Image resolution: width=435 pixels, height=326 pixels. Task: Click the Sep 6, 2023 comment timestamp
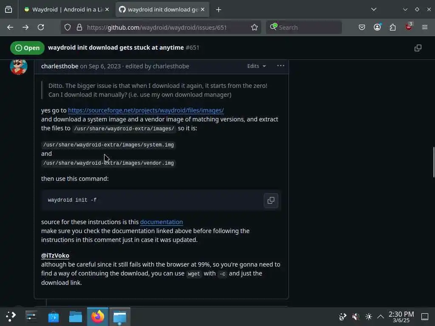105,66
